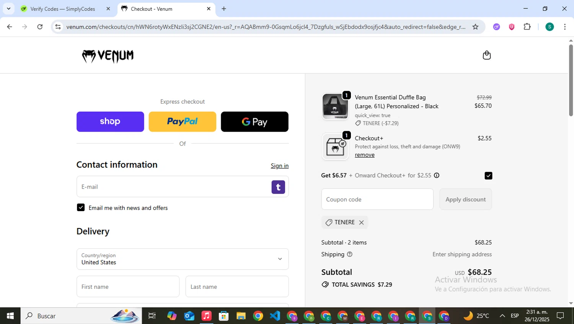Open Chrome three-dot menu
This screenshot has height=324, width=574.
tap(565, 27)
